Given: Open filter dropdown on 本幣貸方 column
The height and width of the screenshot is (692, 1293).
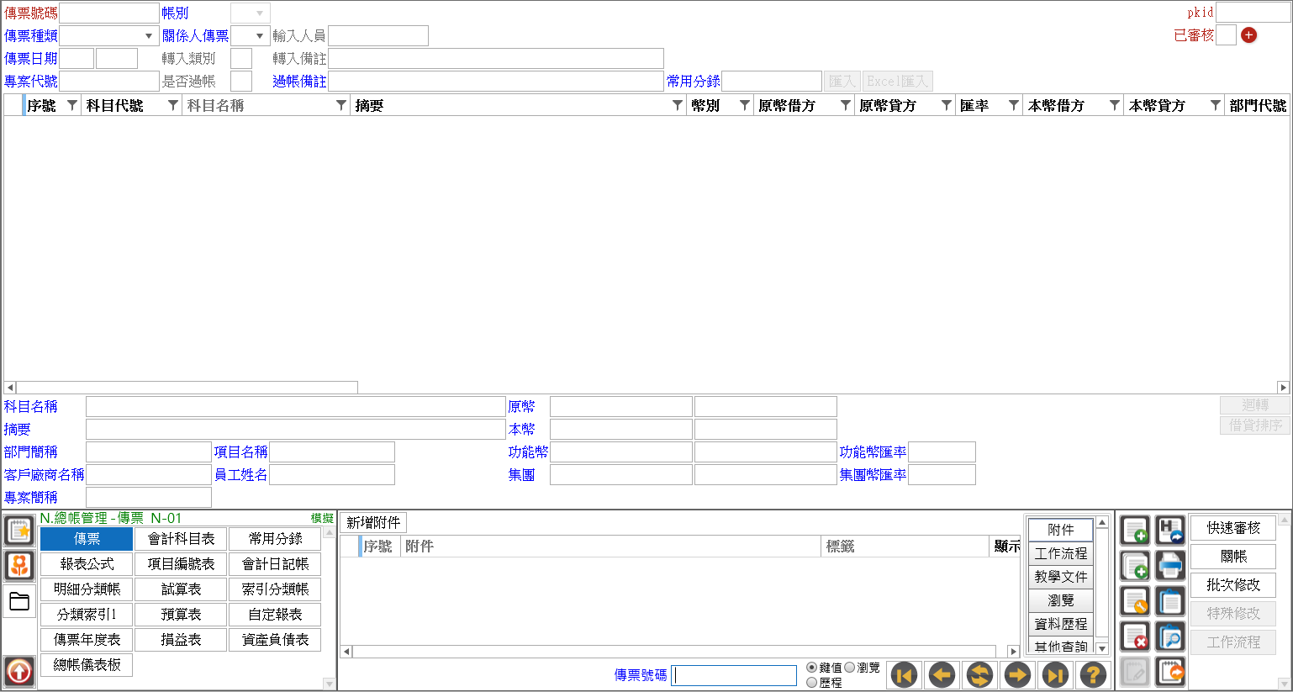Looking at the screenshot, I should [x=1216, y=105].
